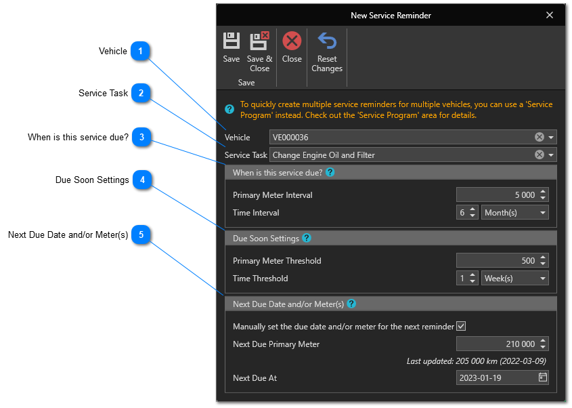The width and height of the screenshot is (572, 408).
Task: Clear the Service Task field using X icon
Action: click(x=540, y=155)
